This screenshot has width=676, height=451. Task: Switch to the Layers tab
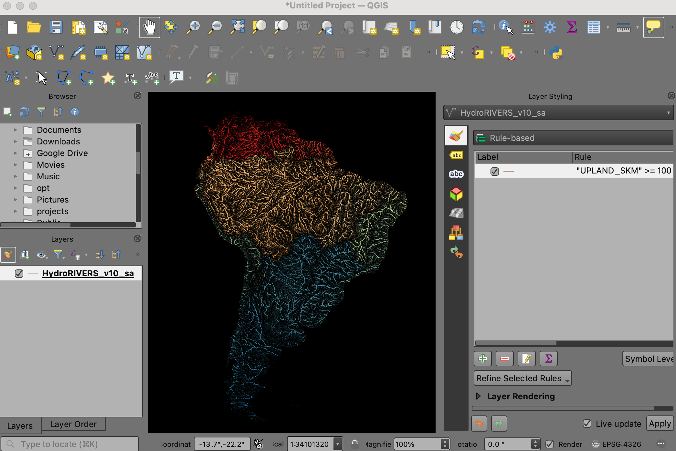pos(20,426)
